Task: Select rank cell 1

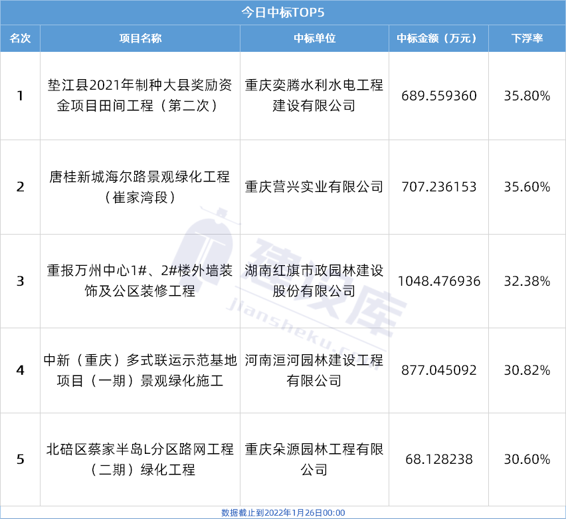Action: coord(20,96)
